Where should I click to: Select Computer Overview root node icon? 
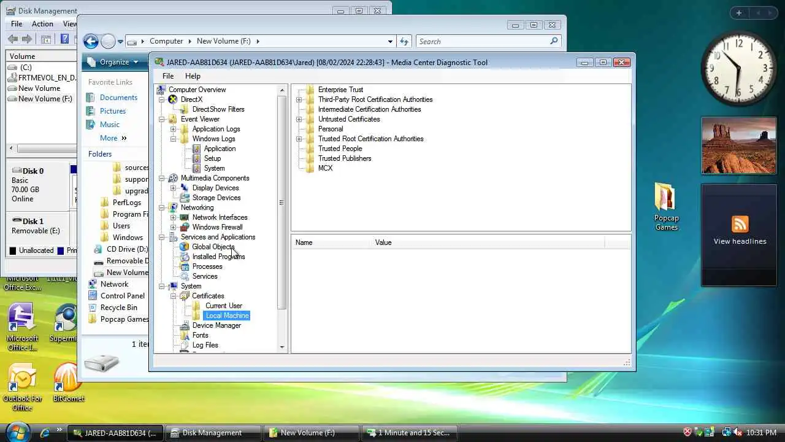click(x=161, y=90)
